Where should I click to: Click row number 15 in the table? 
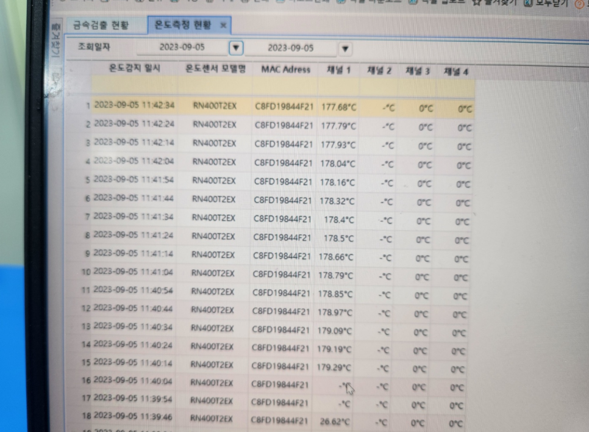[x=85, y=362]
